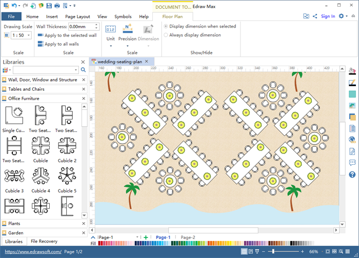Switch to the Page-2 tab

(x=188, y=237)
